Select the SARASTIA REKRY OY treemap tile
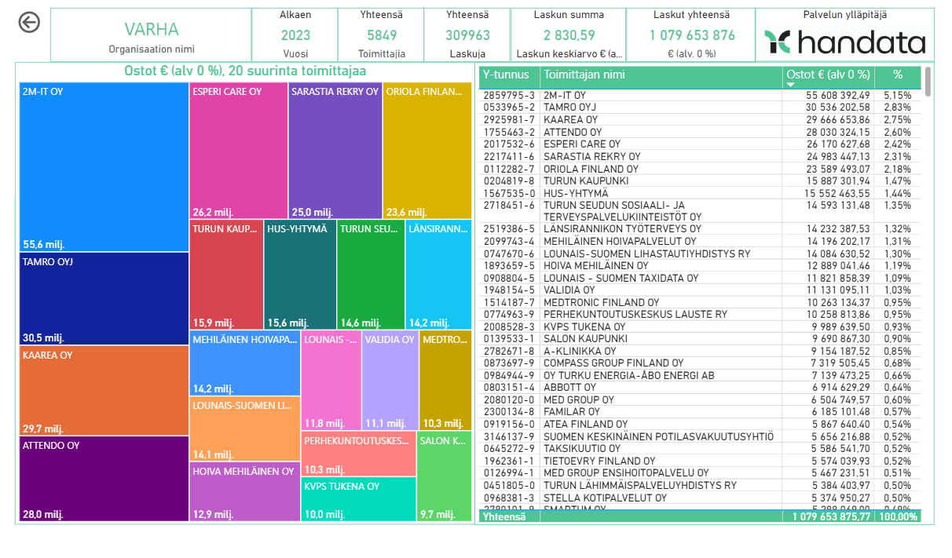This screenshot has width=952, height=558. [x=335, y=151]
